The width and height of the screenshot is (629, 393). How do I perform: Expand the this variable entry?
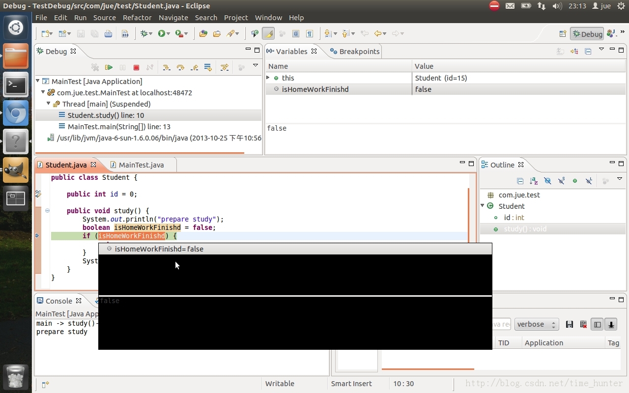click(268, 78)
